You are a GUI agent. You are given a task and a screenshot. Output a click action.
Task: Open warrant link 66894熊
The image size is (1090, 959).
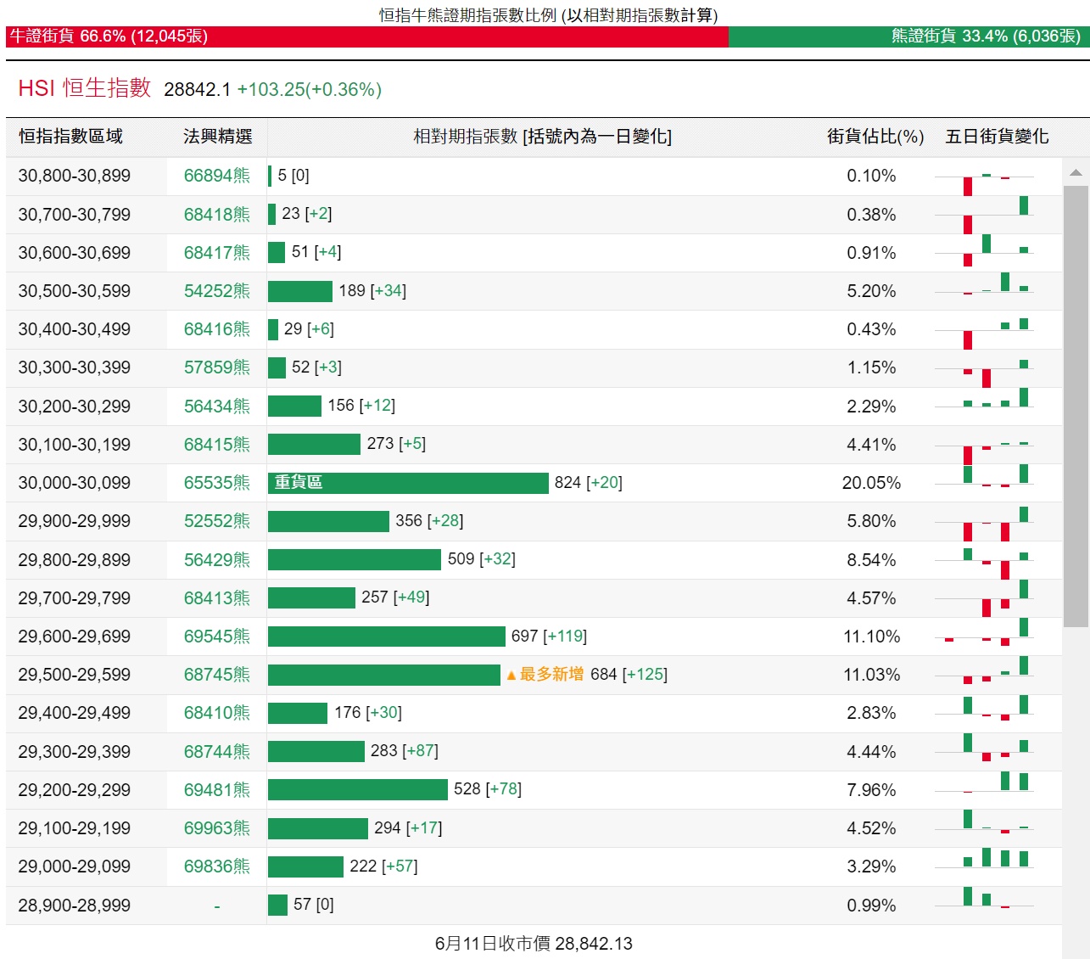(x=216, y=176)
